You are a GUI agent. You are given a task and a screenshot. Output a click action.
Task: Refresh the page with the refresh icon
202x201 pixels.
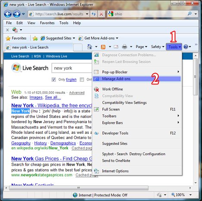(x=94, y=14)
